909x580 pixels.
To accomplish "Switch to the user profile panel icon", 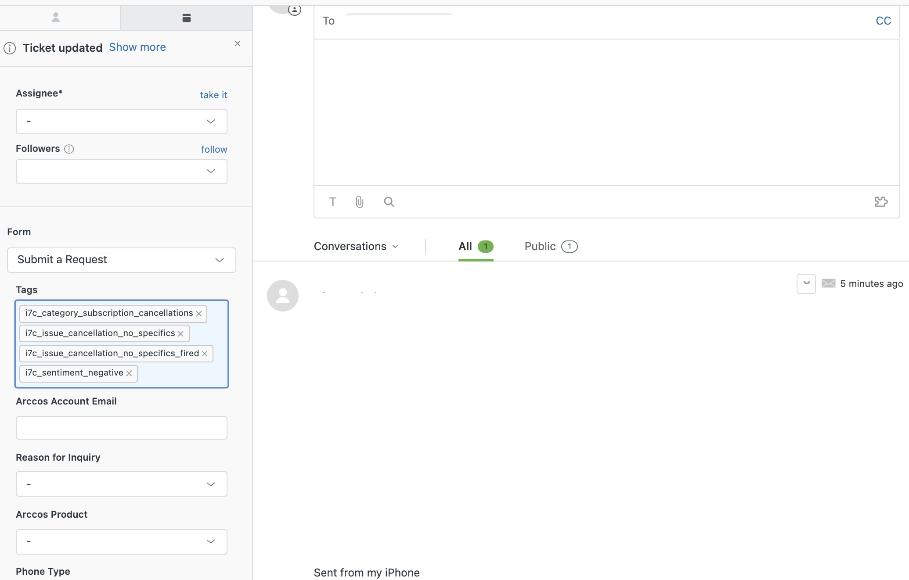I will (56, 18).
